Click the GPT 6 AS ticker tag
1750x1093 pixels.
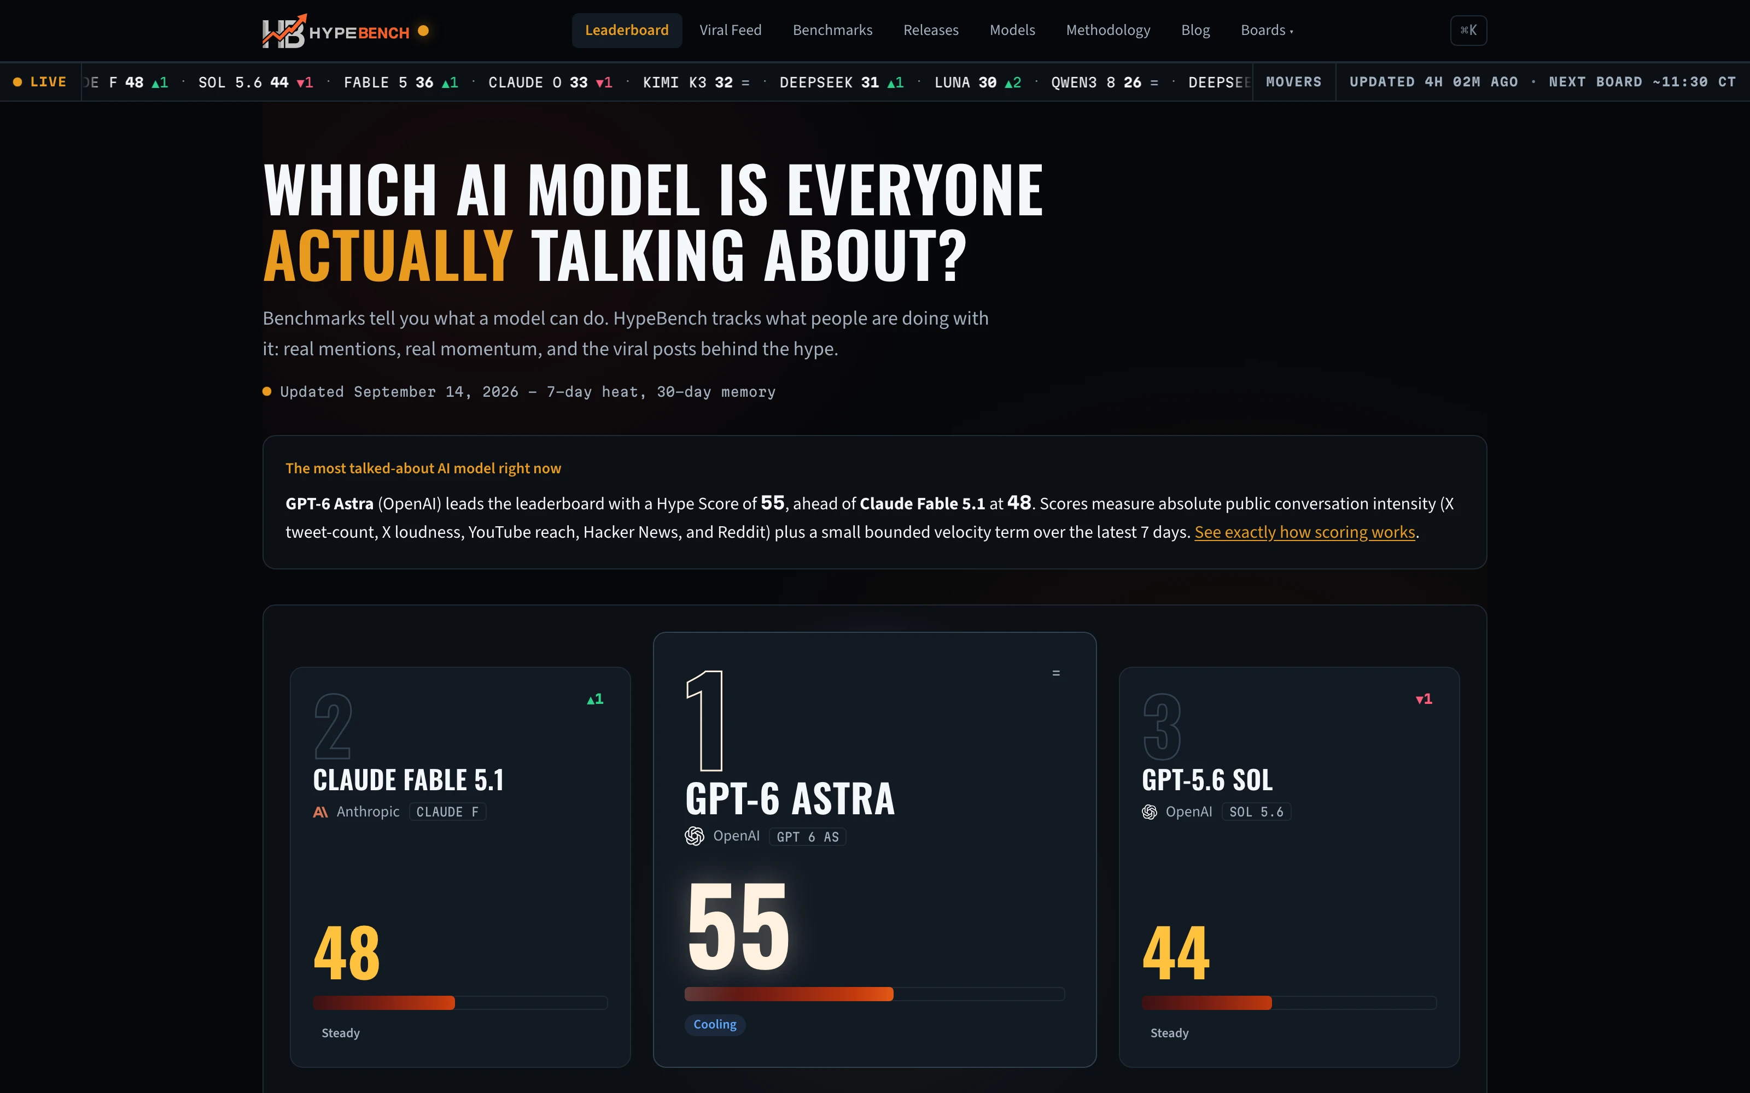coord(808,836)
